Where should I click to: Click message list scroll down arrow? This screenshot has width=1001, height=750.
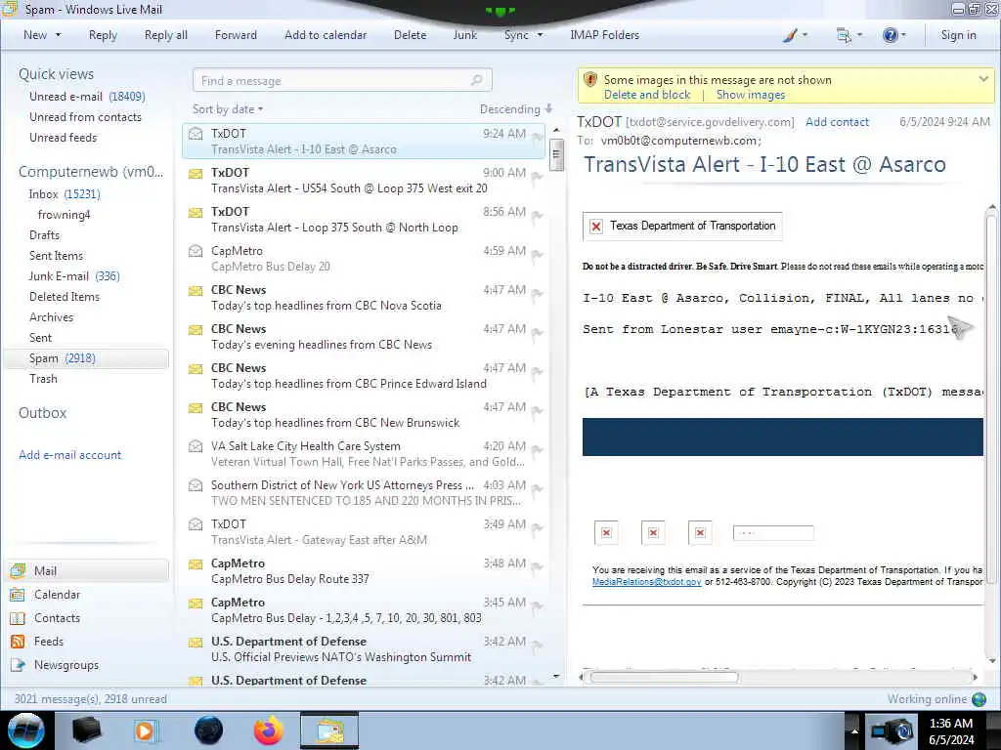(556, 676)
